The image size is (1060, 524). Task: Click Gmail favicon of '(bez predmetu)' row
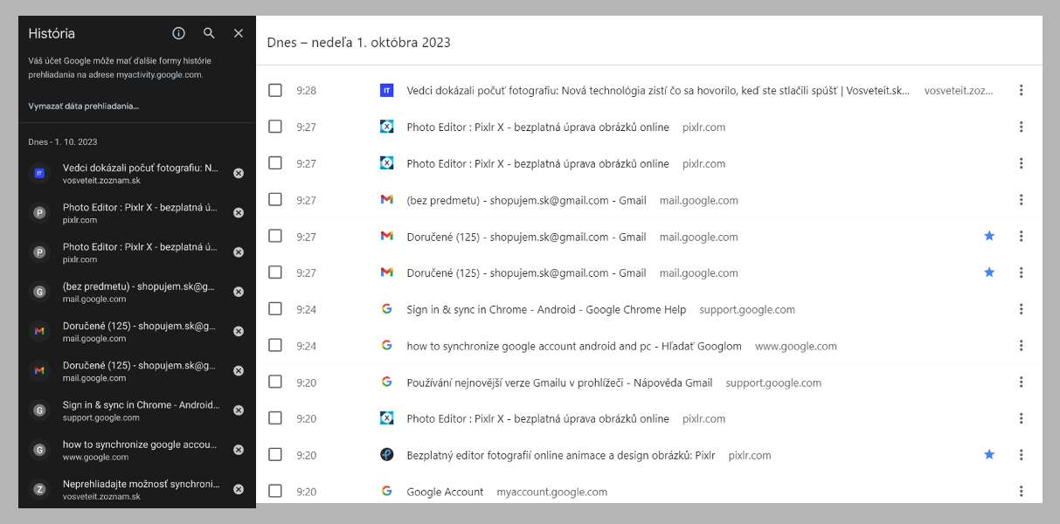pyautogui.click(x=386, y=200)
